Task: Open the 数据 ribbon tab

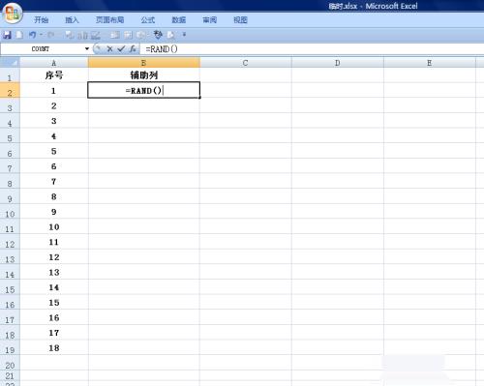Action: pos(179,20)
